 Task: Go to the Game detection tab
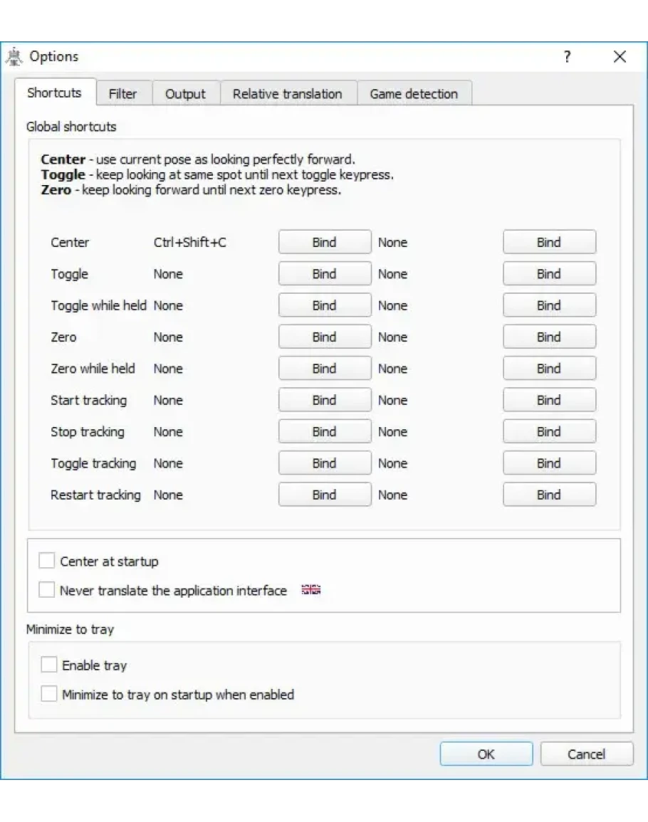click(414, 94)
